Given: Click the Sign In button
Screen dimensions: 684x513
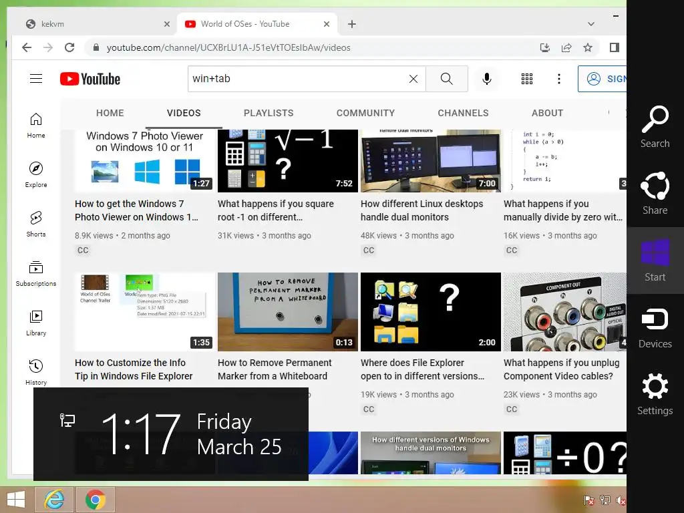Looking at the screenshot, I should (603, 79).
